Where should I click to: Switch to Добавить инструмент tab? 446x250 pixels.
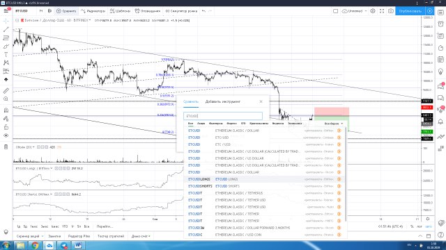[223, 101]
